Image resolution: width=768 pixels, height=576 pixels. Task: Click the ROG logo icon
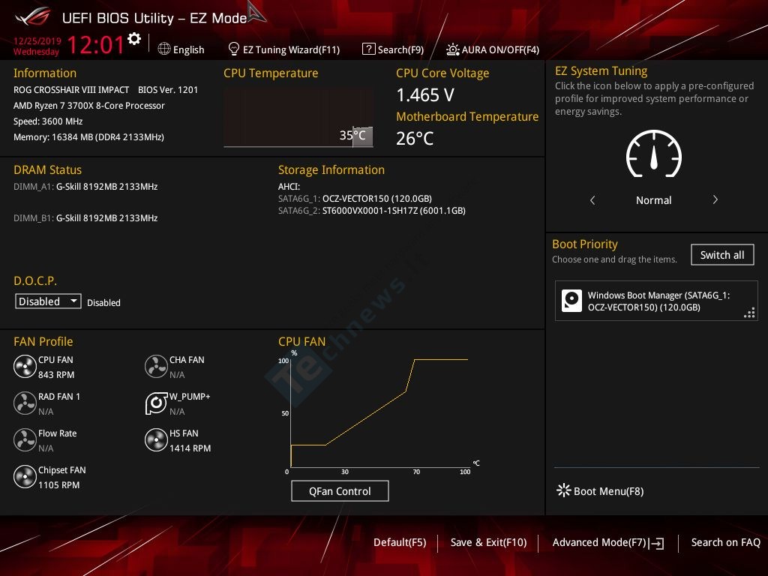click(x=33, y=18)
